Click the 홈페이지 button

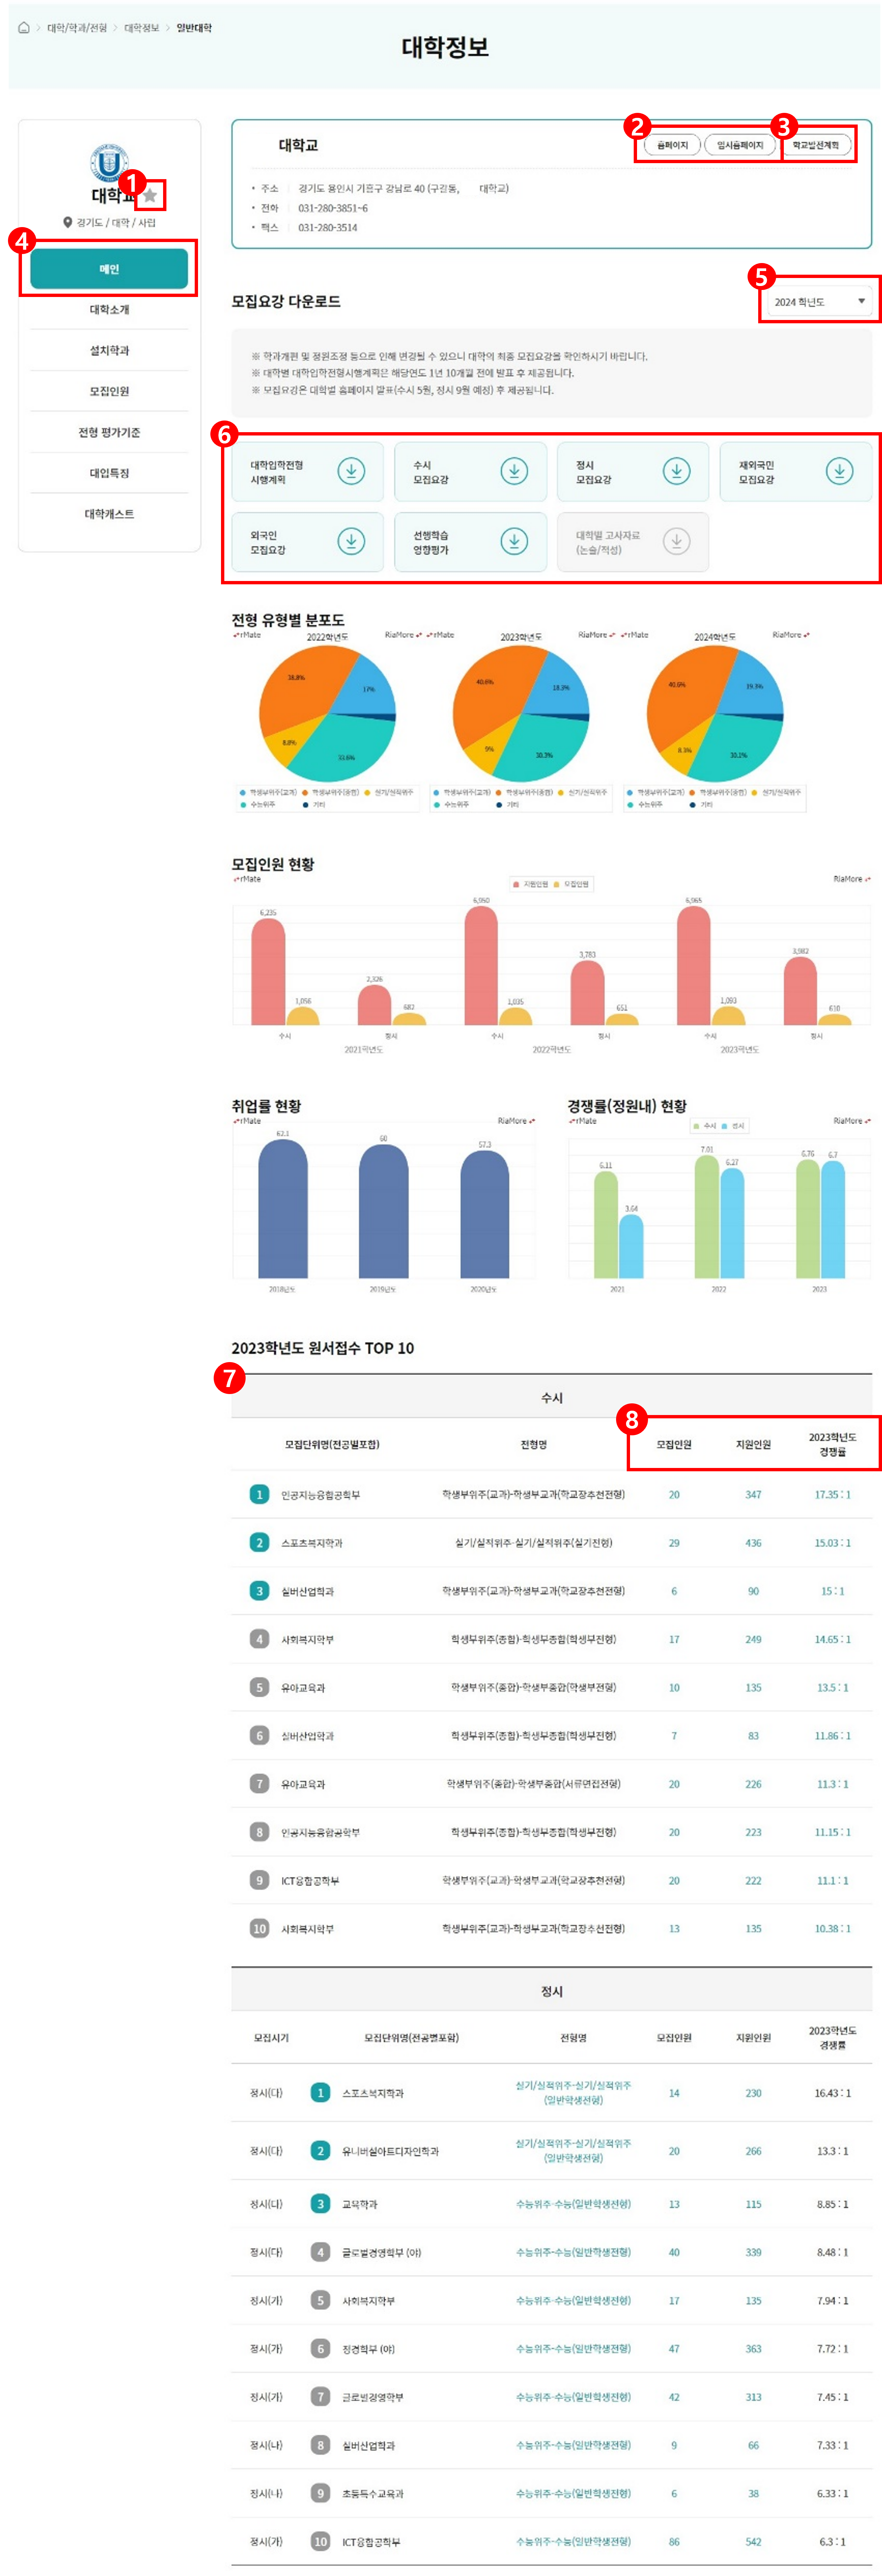pyautogui.click(x=672, y=145)
